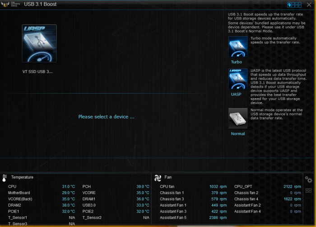Open monitor settings gear icon

click(308, 180)
